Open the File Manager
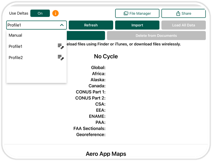 tap(137, 13)
